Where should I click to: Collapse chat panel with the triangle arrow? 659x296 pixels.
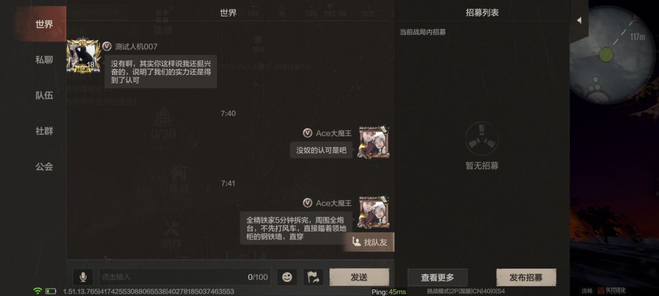[x=578, y=20]
